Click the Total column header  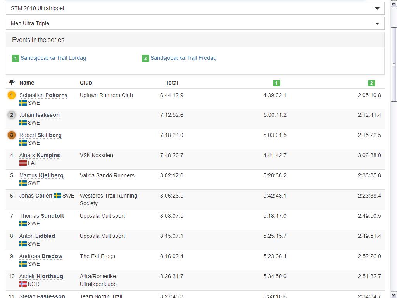click(172, 83)
